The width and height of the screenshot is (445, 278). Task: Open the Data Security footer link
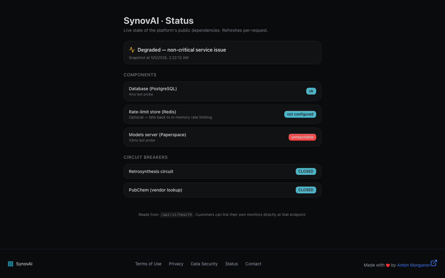(x=204, y=264)
